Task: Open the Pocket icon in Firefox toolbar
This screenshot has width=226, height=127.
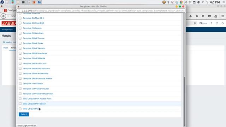Action: tap(209, 16)
